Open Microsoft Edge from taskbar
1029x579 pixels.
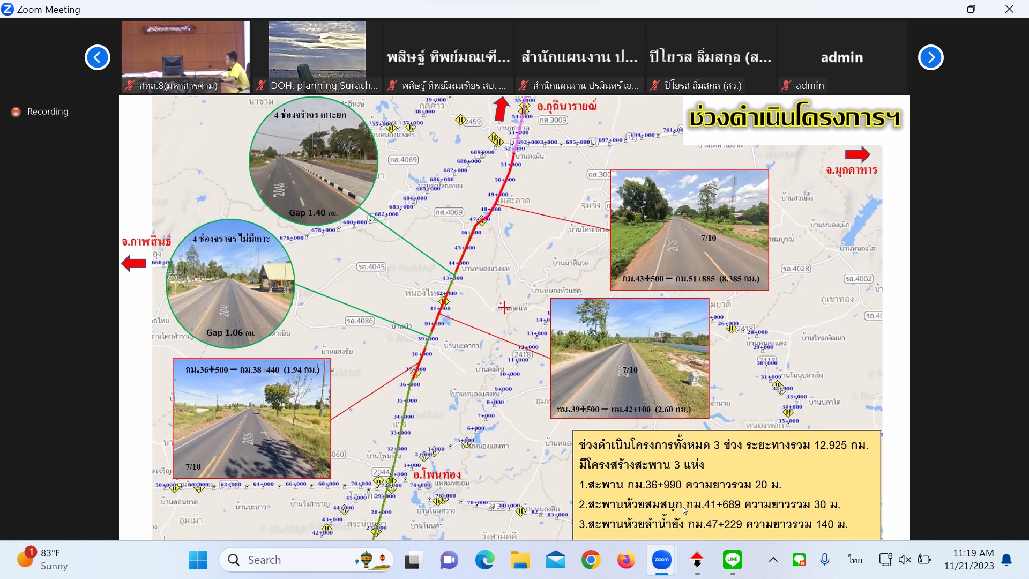click(485, 561)
